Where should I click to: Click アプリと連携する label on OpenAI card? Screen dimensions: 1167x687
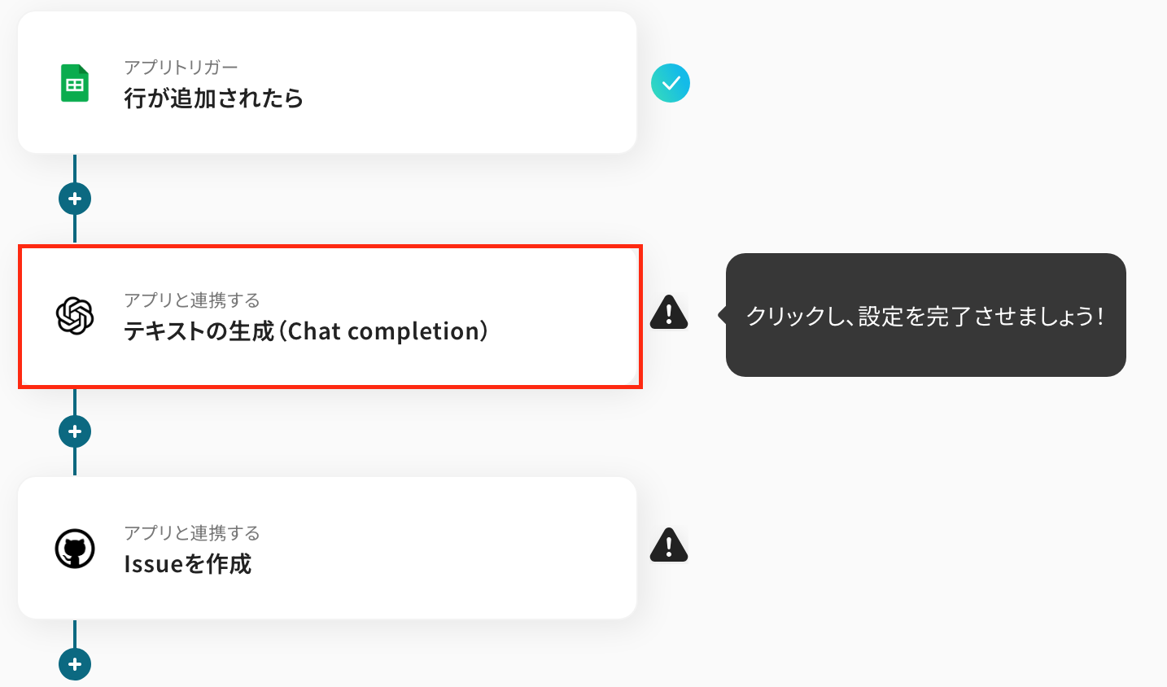tap(192, 300)
